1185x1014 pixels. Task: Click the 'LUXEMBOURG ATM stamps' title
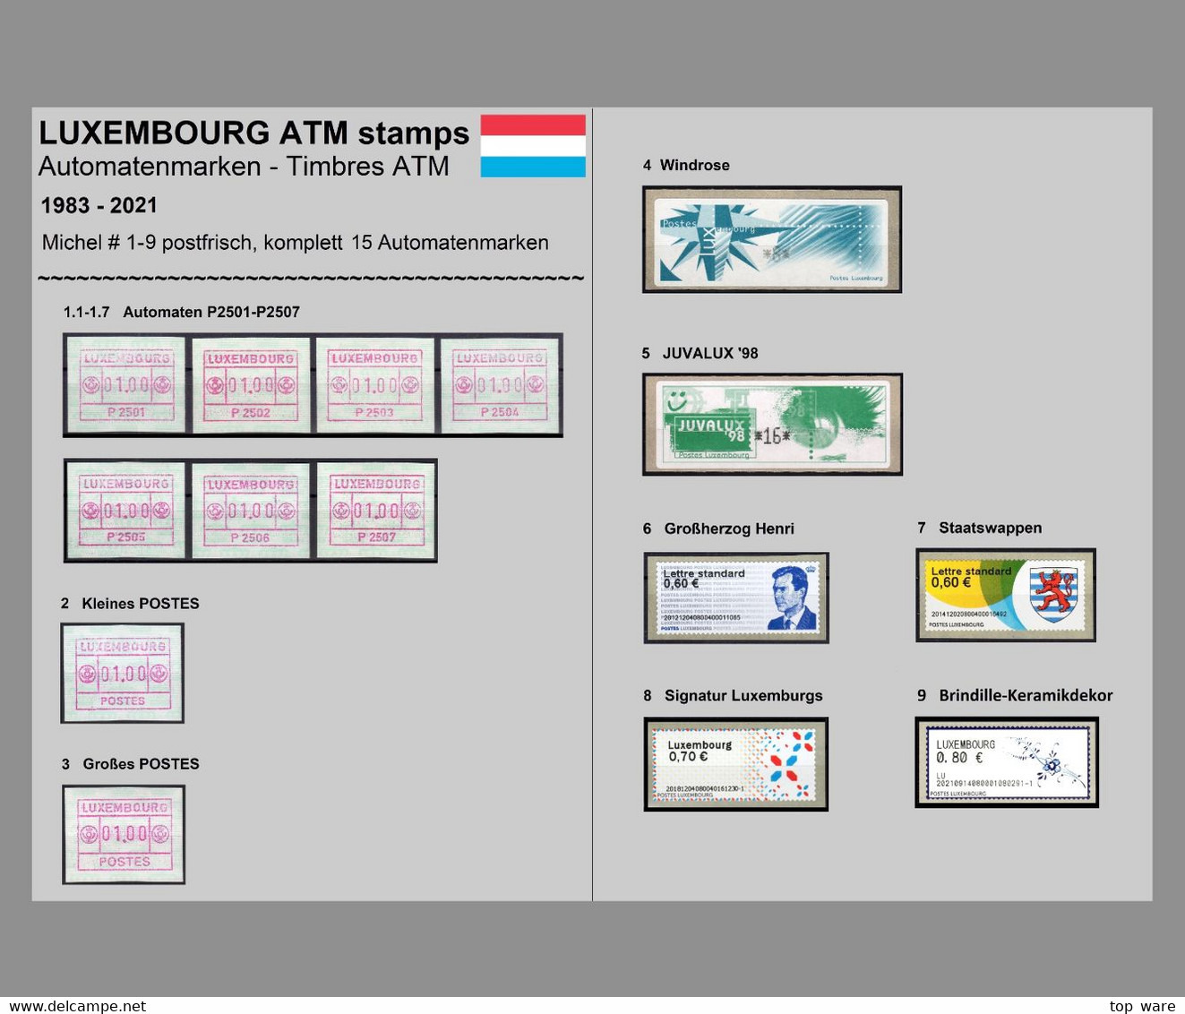coord(254,133)
